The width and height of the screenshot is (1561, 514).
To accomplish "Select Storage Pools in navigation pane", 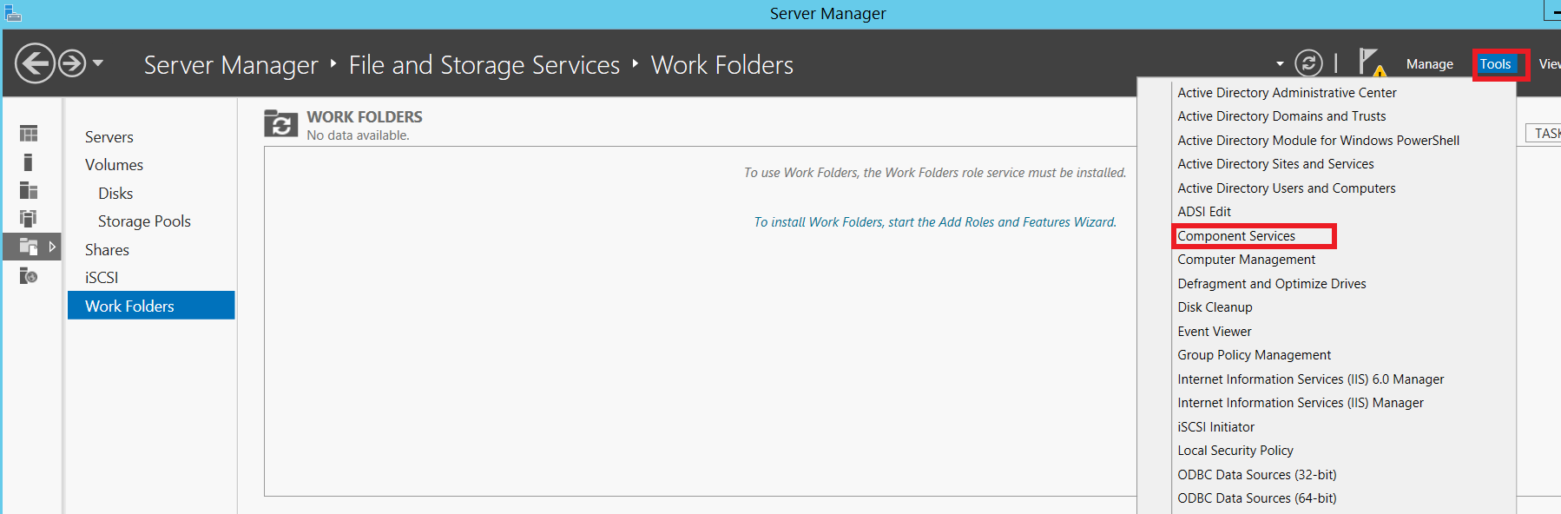I will 144,221.
